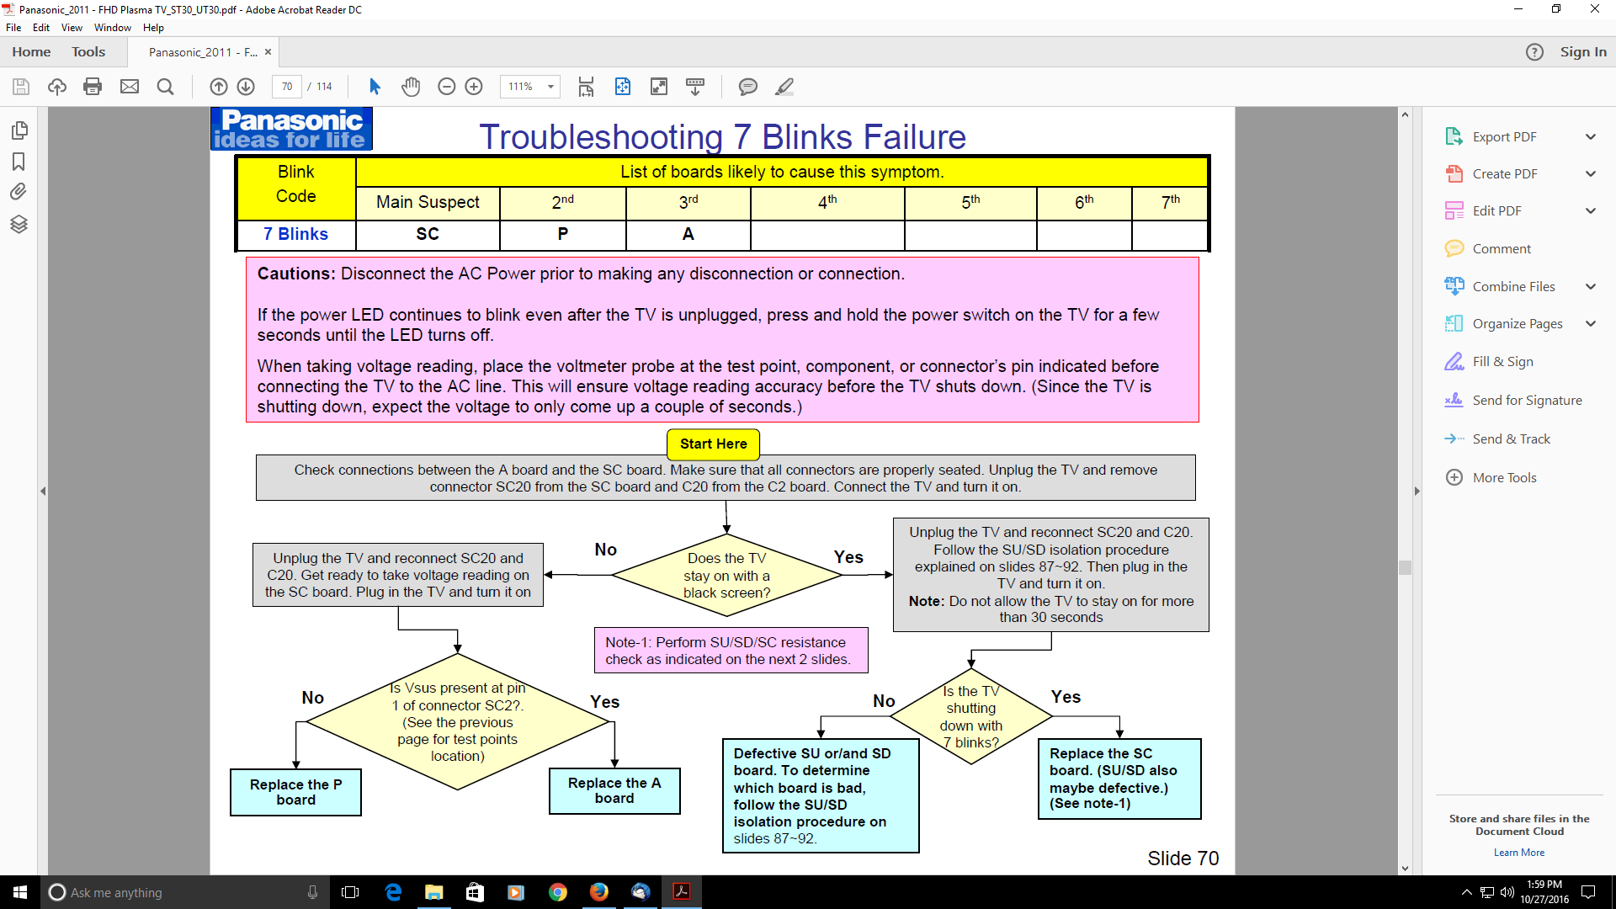Click the Print file icon
This screenshot has width=1616, height=909.
(93, 87)
